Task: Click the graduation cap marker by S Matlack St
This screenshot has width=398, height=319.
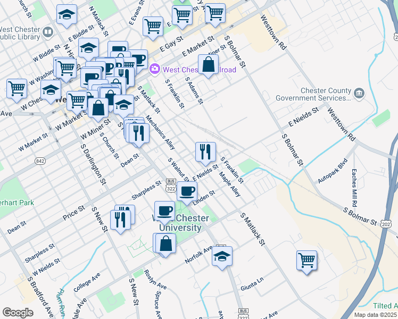Action: [124, 106]
